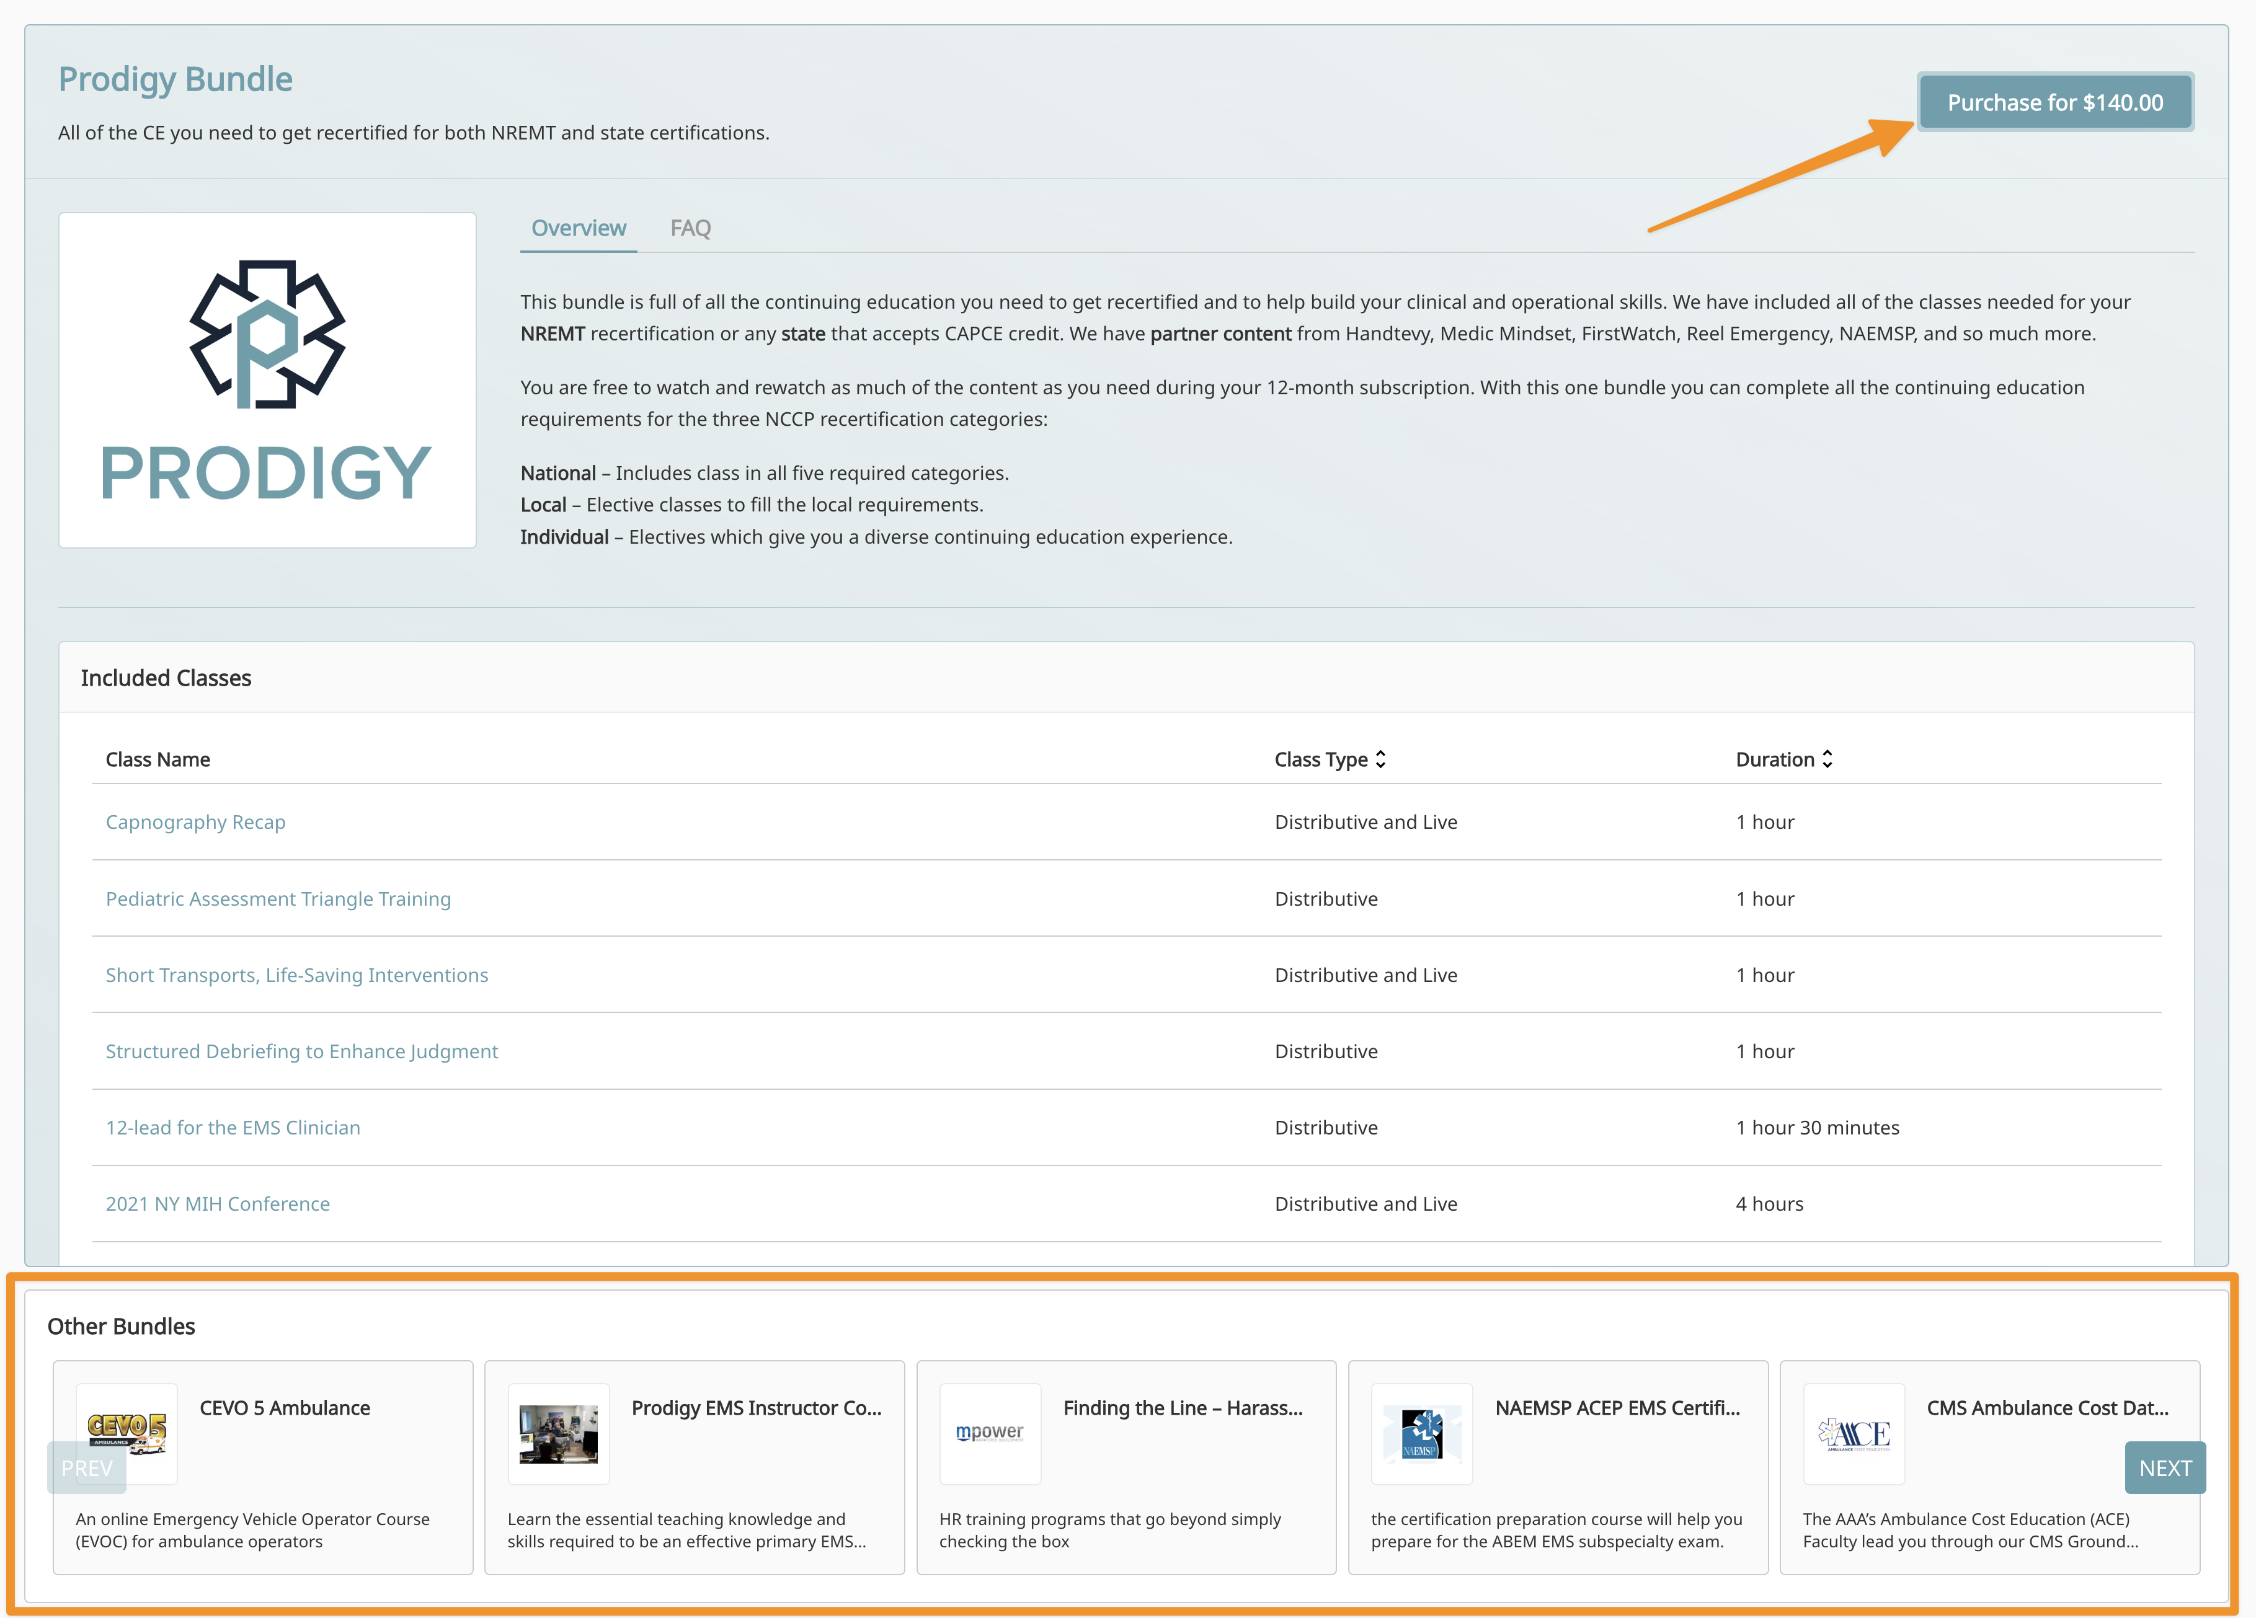Click the Included Classes heading
The height and width of the screenshot is (1618, 2256).
(166, 678)
